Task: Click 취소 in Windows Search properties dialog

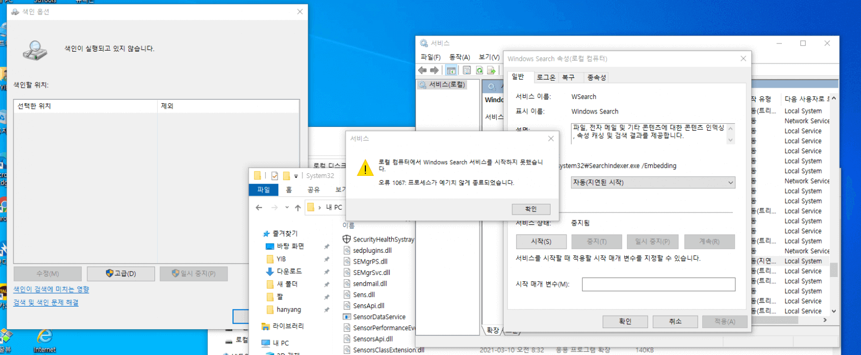Action: coord(675,322)
